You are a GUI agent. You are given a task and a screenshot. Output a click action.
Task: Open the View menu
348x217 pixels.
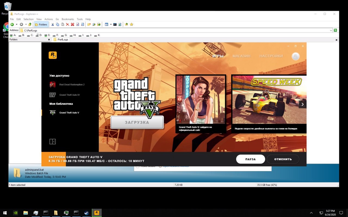(39, 19)
